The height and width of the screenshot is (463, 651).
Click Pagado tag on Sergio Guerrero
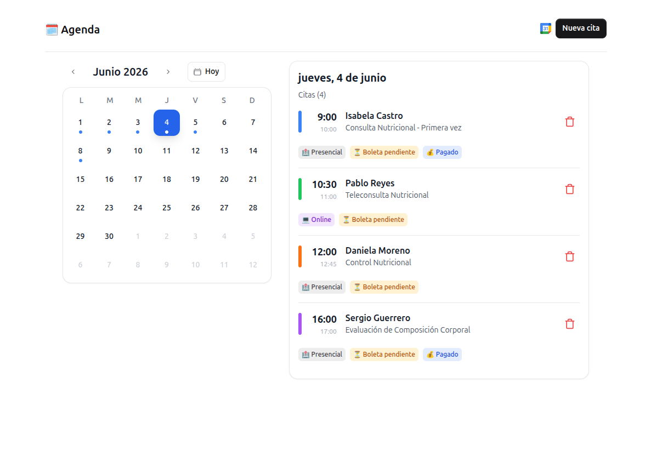[x=442, y=355]
